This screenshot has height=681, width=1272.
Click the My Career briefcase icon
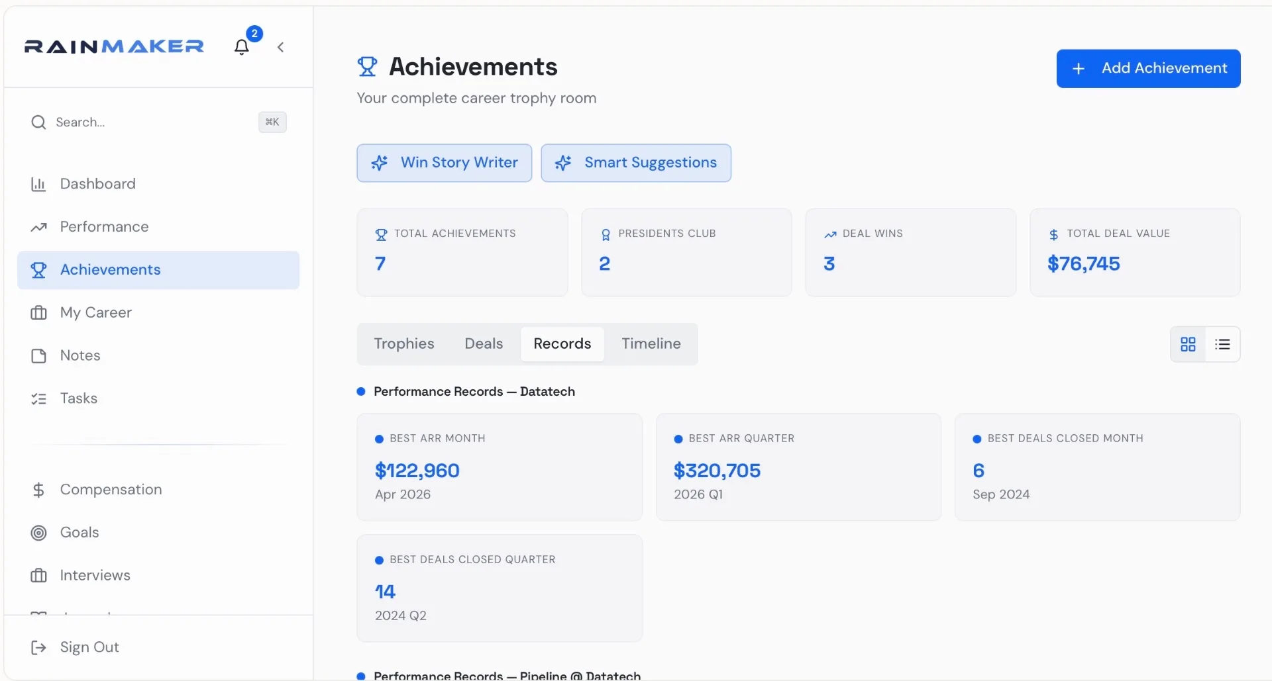(x=38, y=313)
